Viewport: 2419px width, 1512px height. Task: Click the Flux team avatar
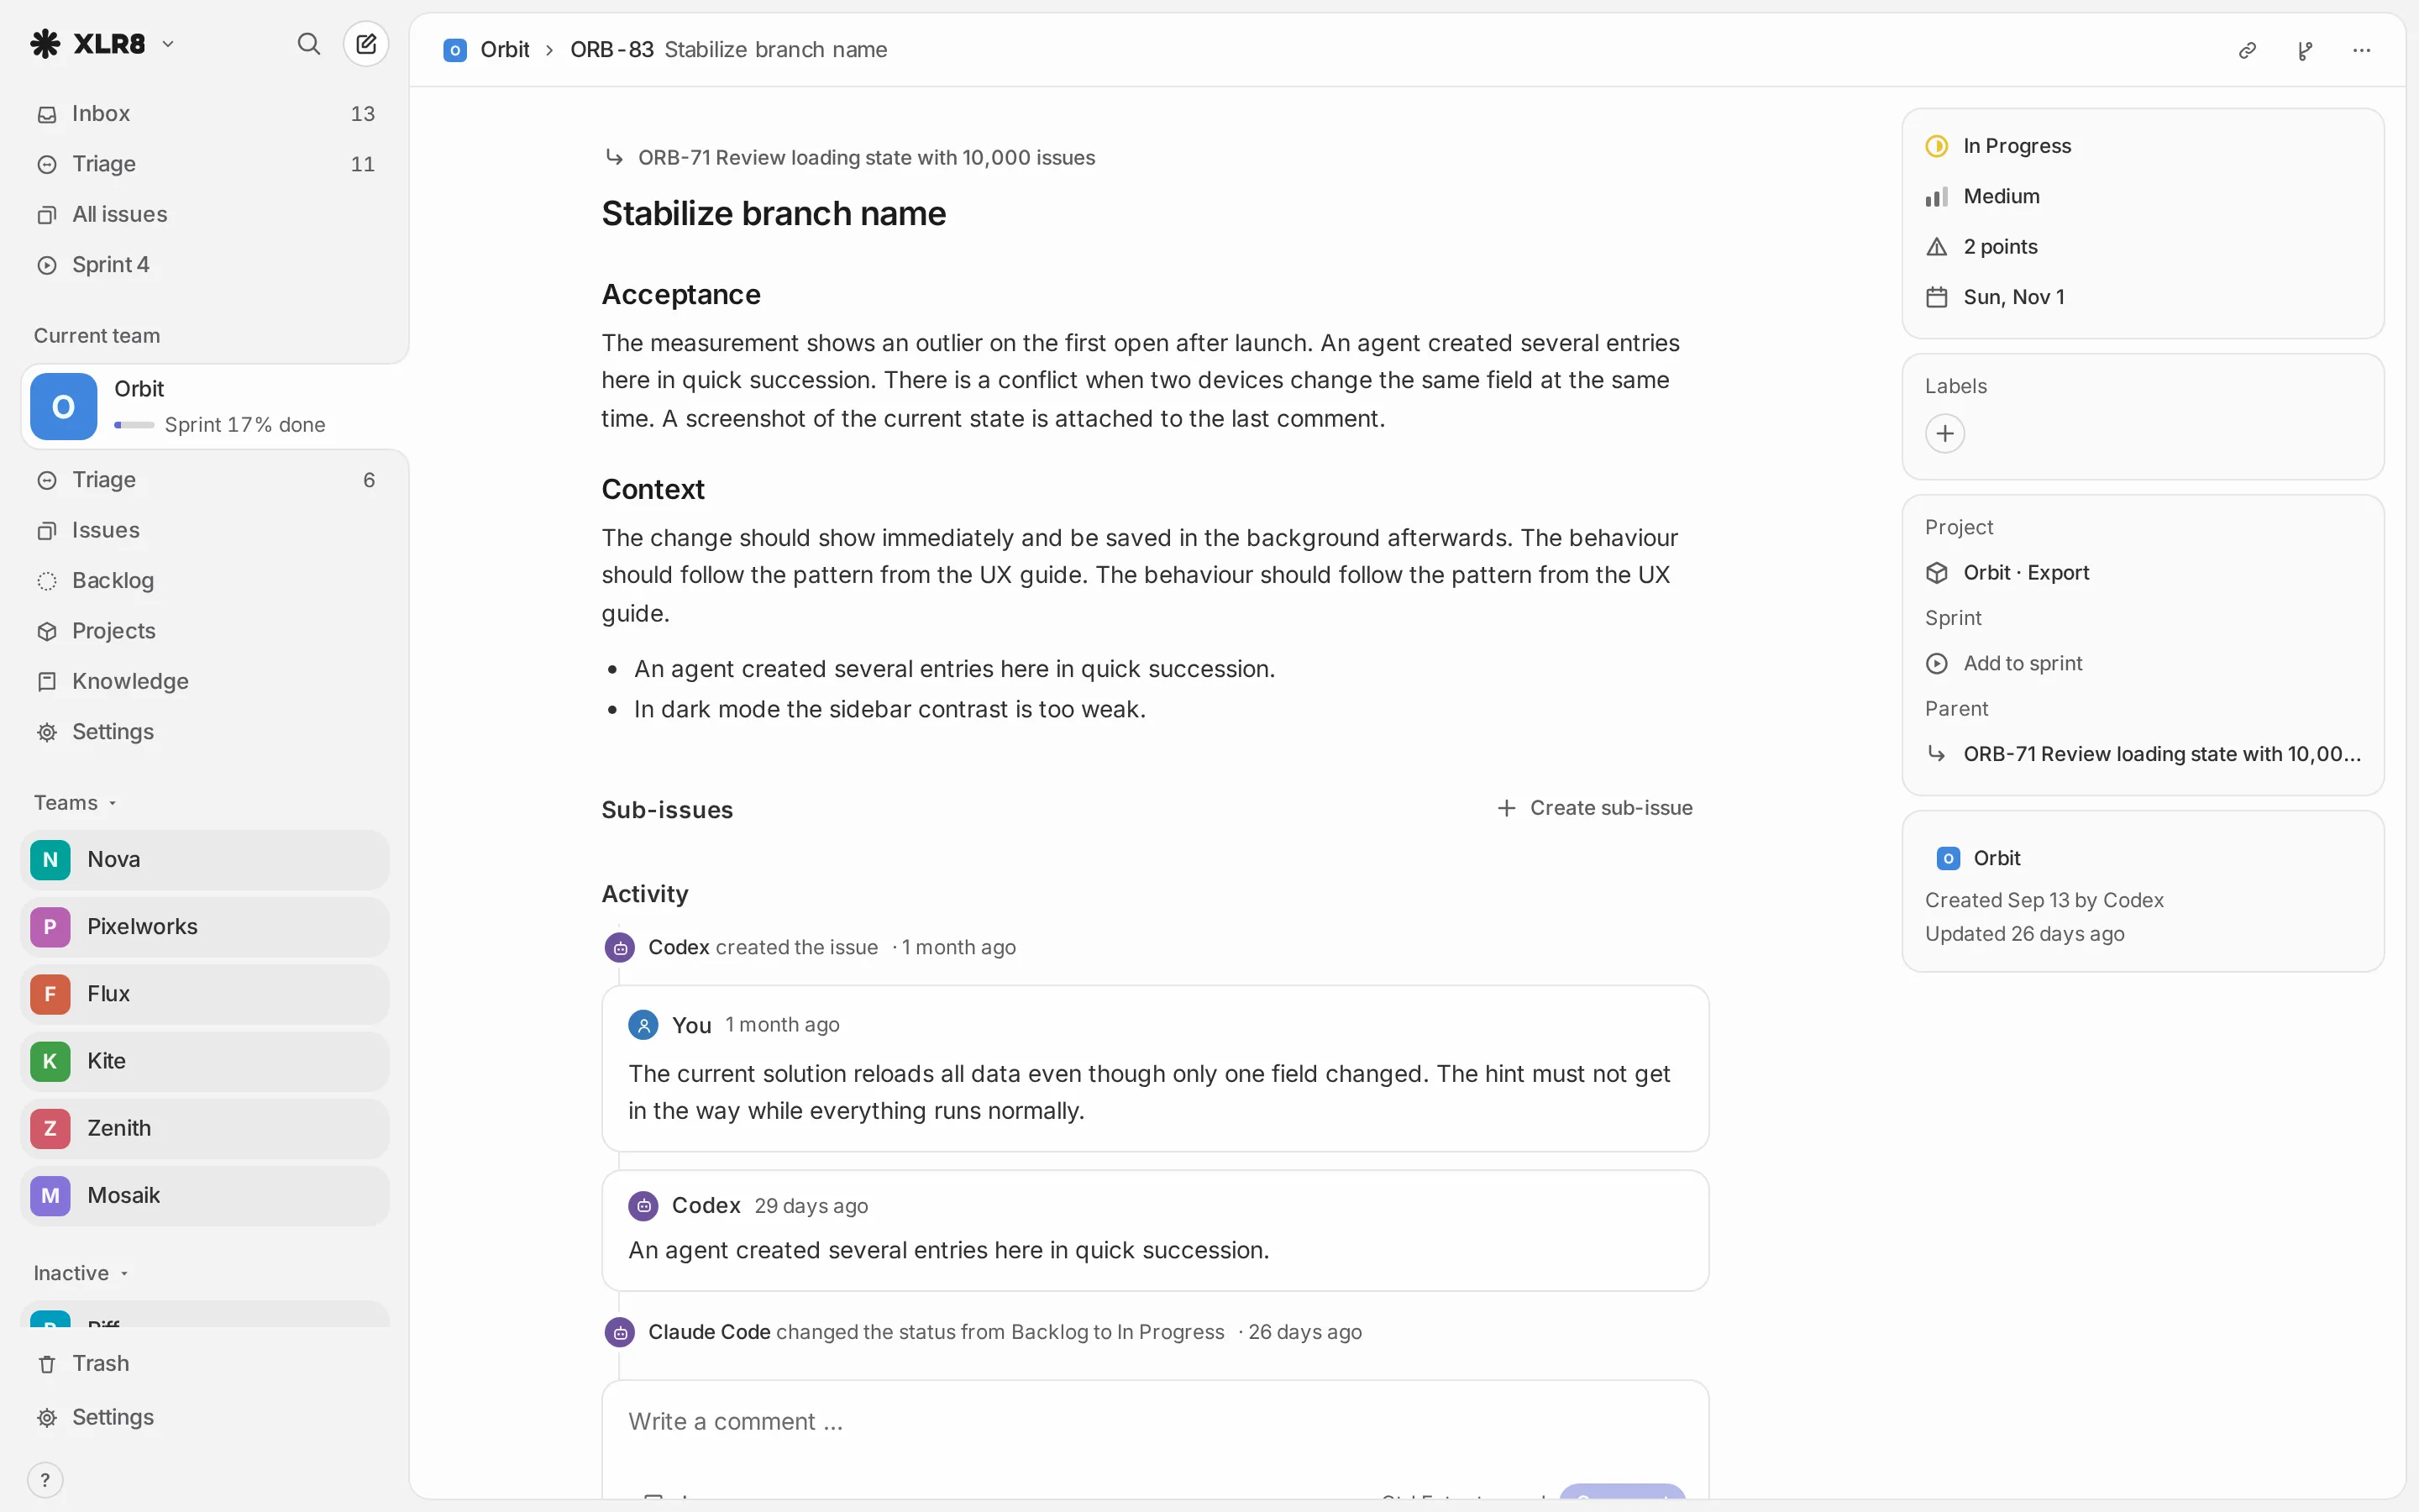(x=50, y=994)
